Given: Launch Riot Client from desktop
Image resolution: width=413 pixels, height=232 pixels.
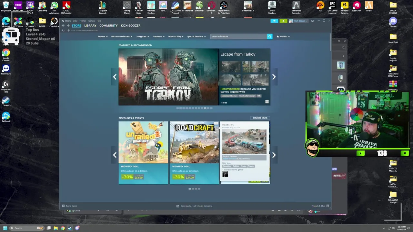Looking at the screenshot, I should click(x=357, y=7).
